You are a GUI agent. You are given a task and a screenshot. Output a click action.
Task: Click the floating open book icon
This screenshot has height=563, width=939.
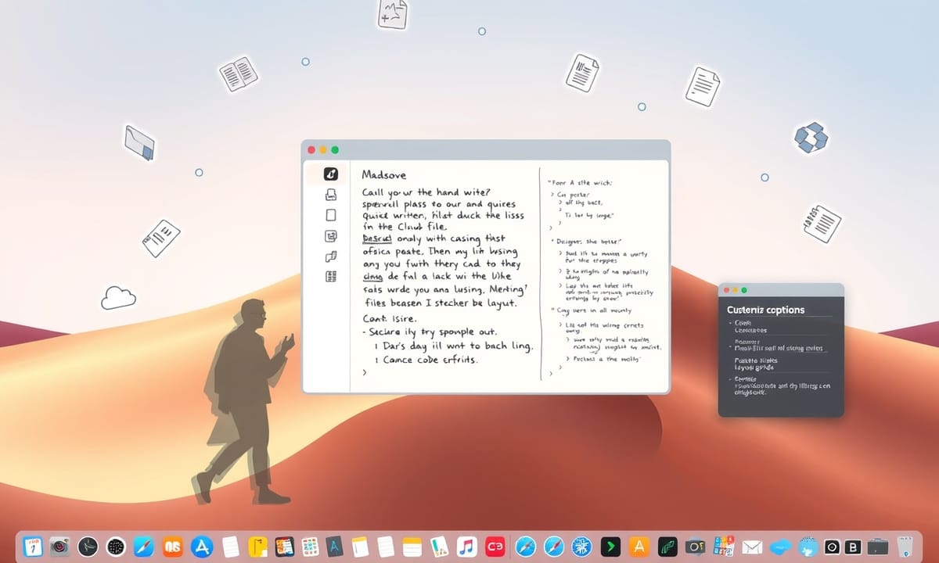tap(238, 74)
